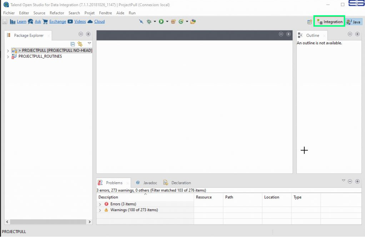Viewport: 365px width, 237px height.
Task: Click the red Errors icon
Action: 106,204
